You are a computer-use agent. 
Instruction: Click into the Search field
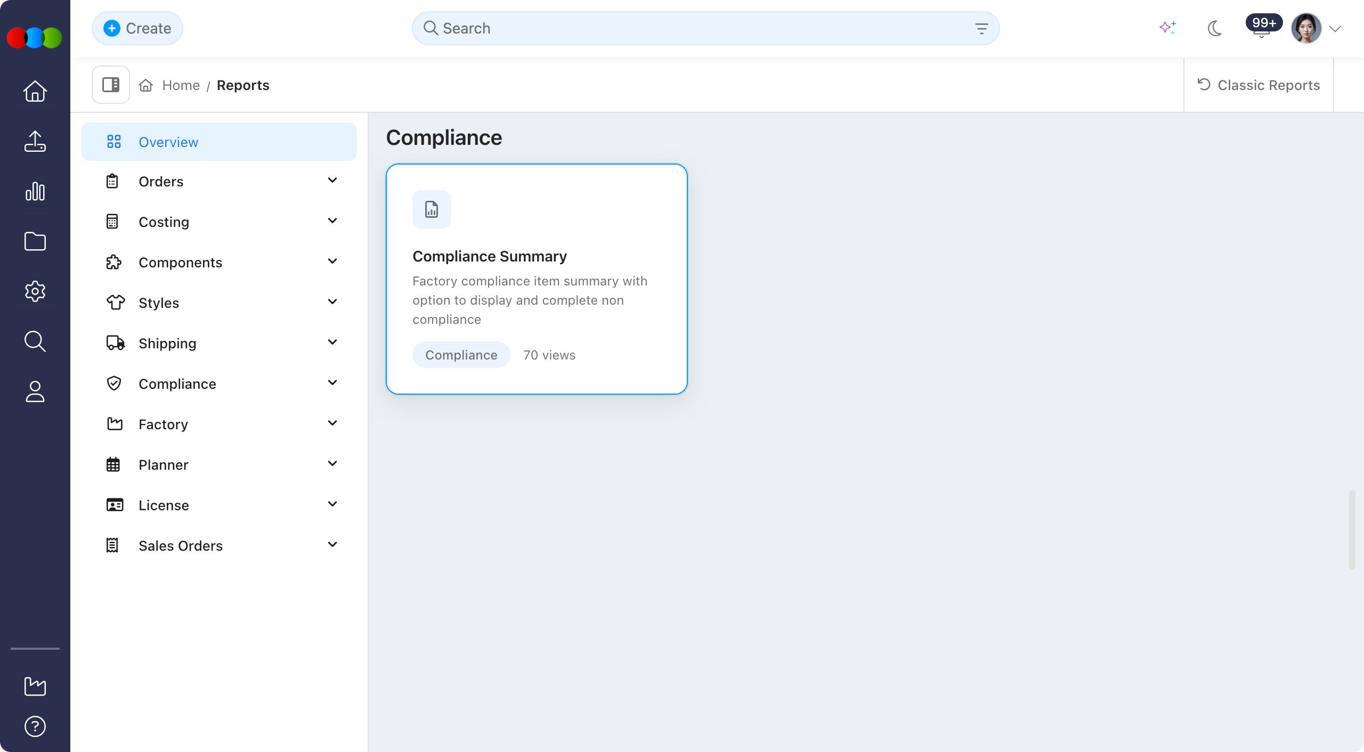[x=705, y=28]
